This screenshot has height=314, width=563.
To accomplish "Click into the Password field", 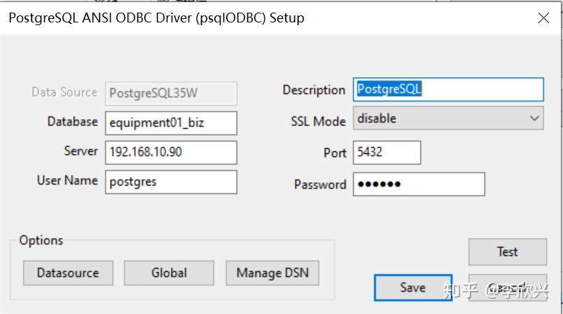I will coord(419,184).
